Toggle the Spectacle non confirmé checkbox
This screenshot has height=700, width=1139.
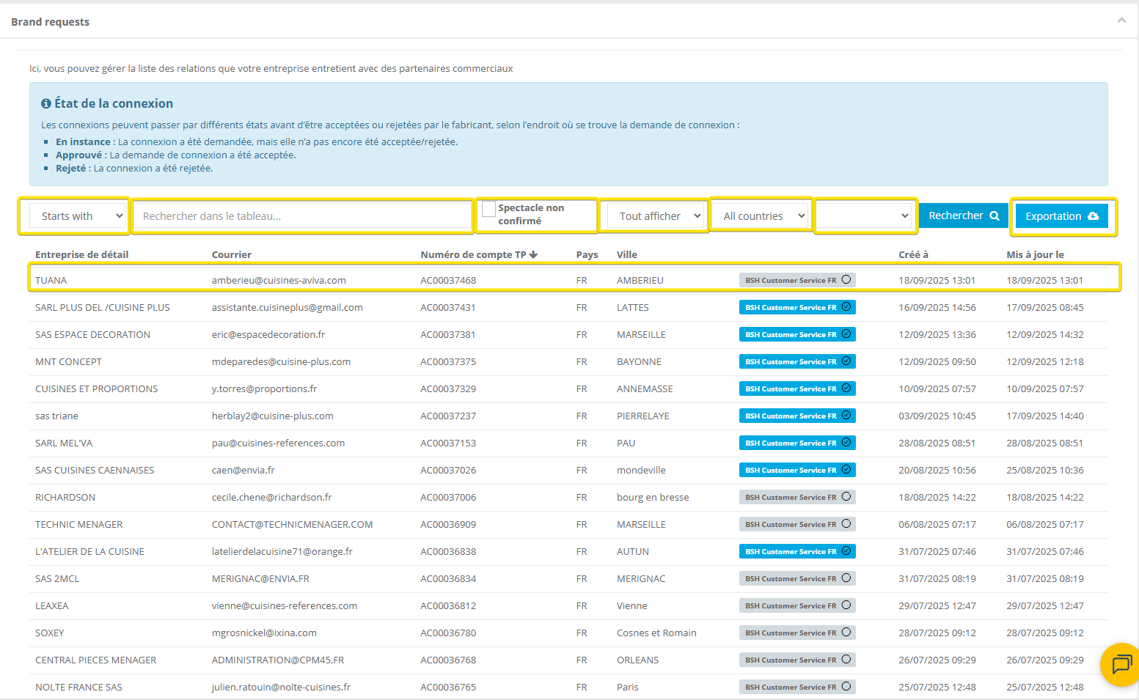pos(488,209)
